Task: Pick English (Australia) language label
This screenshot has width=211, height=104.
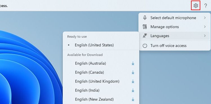Action: click(90, 63)
